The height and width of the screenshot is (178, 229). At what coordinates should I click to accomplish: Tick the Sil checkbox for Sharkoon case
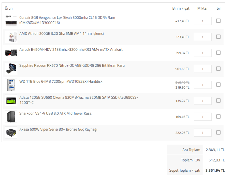[218, 116]
